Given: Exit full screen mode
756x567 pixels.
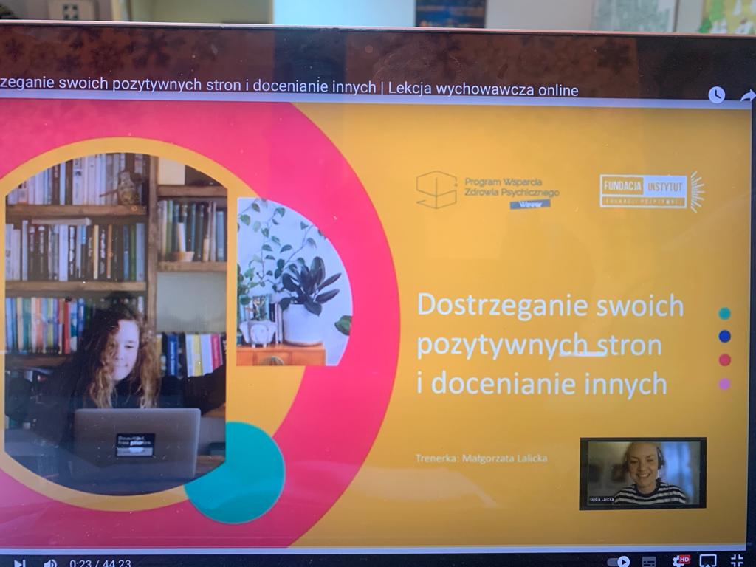Looking at the screenshot, I should pyautogui.click(x=737, y=560).
